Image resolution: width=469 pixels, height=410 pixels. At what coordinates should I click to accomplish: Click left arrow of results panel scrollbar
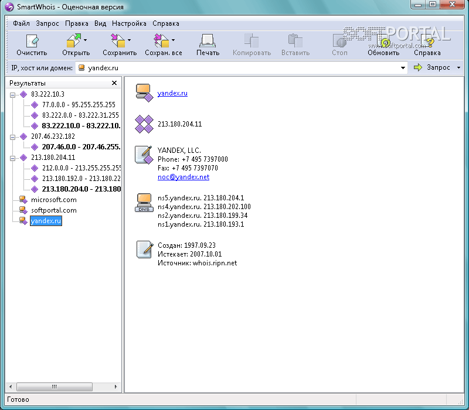click(11, 387)
